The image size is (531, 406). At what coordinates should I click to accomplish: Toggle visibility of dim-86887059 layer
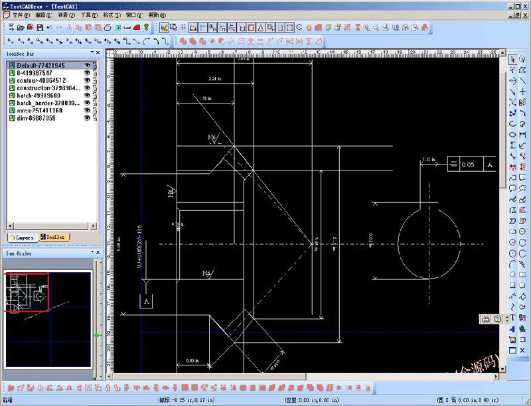[x=86, y=117]
